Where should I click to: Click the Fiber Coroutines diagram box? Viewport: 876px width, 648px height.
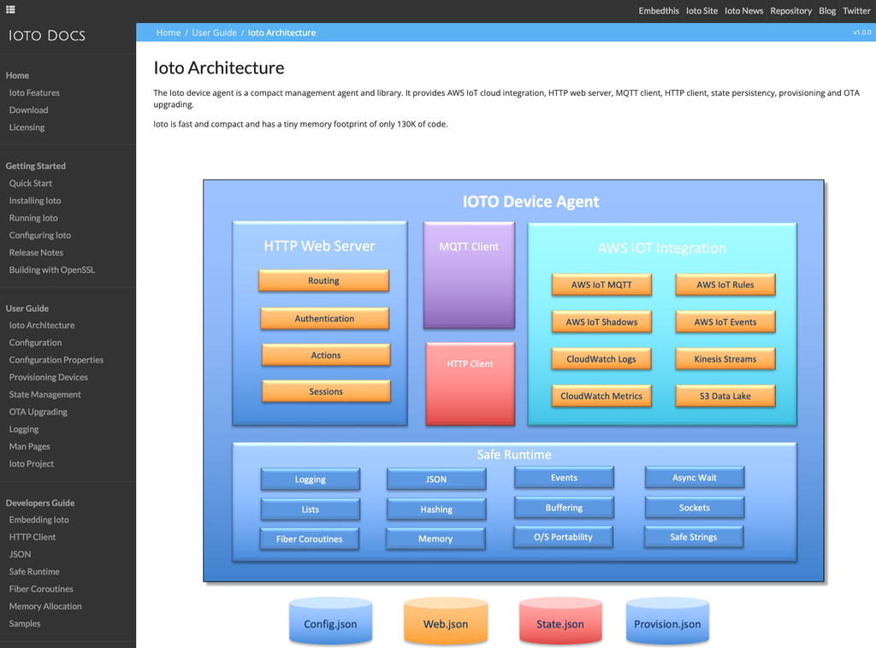click(310, 539)
